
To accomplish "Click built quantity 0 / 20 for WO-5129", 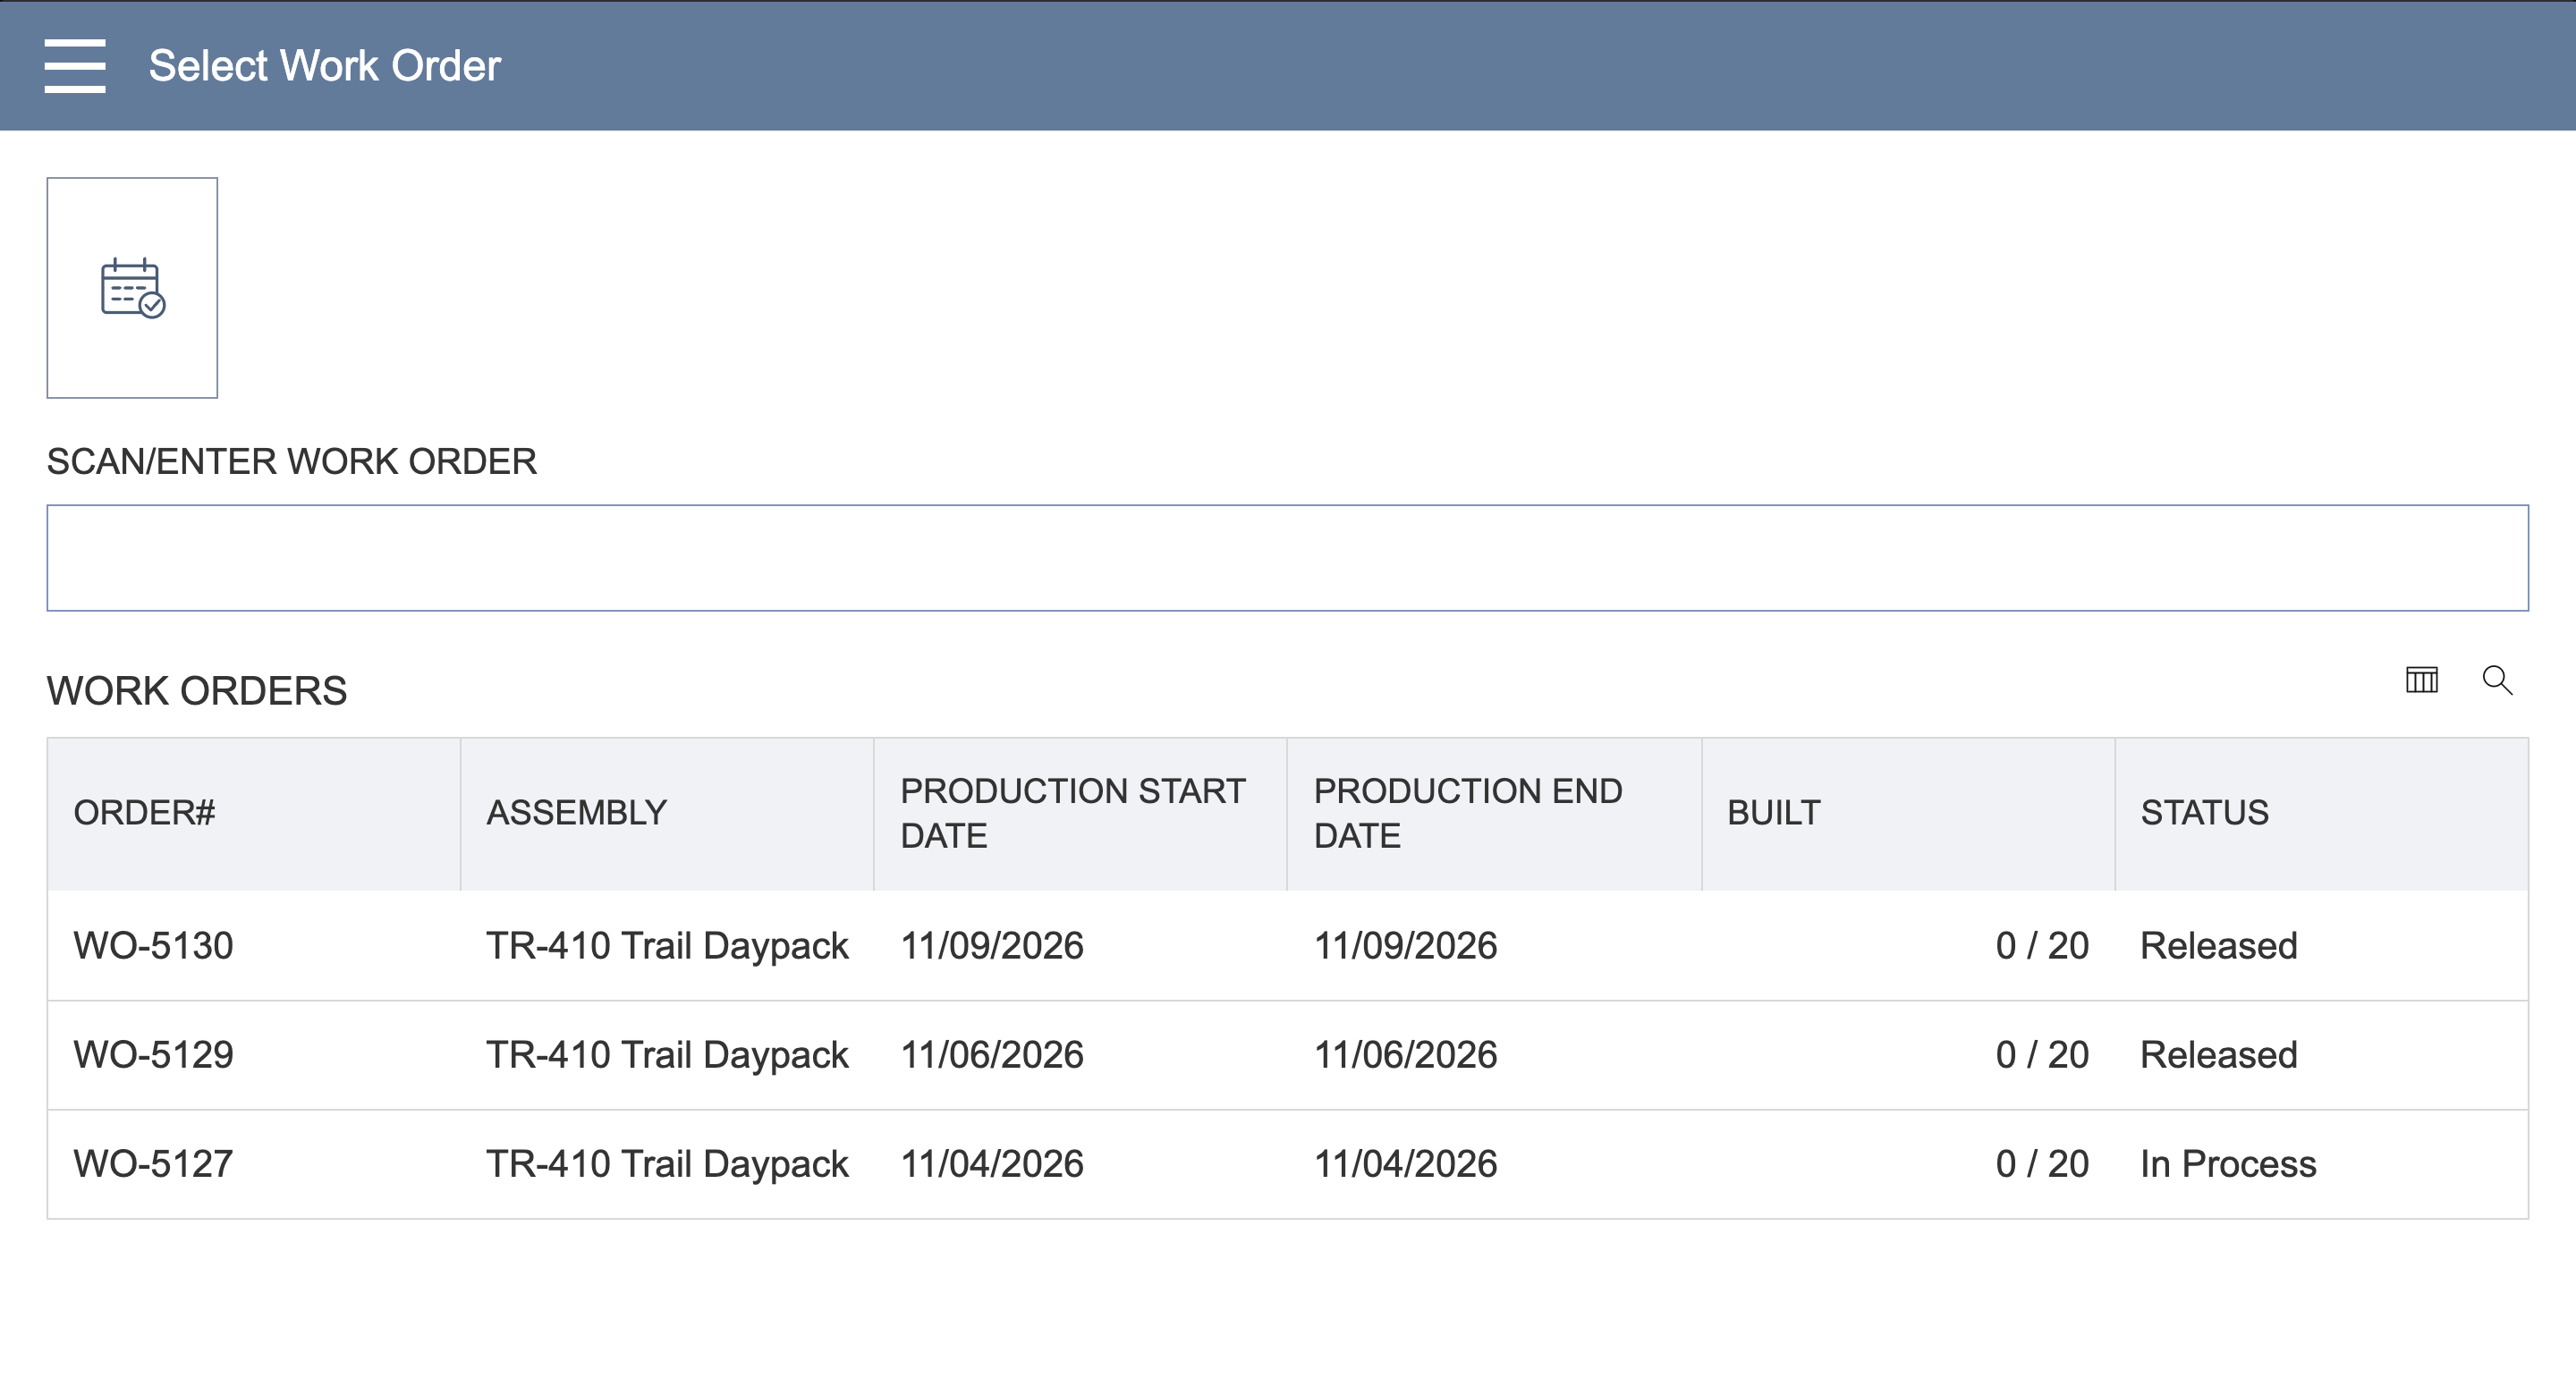I will click(x=2042, y=1055).
